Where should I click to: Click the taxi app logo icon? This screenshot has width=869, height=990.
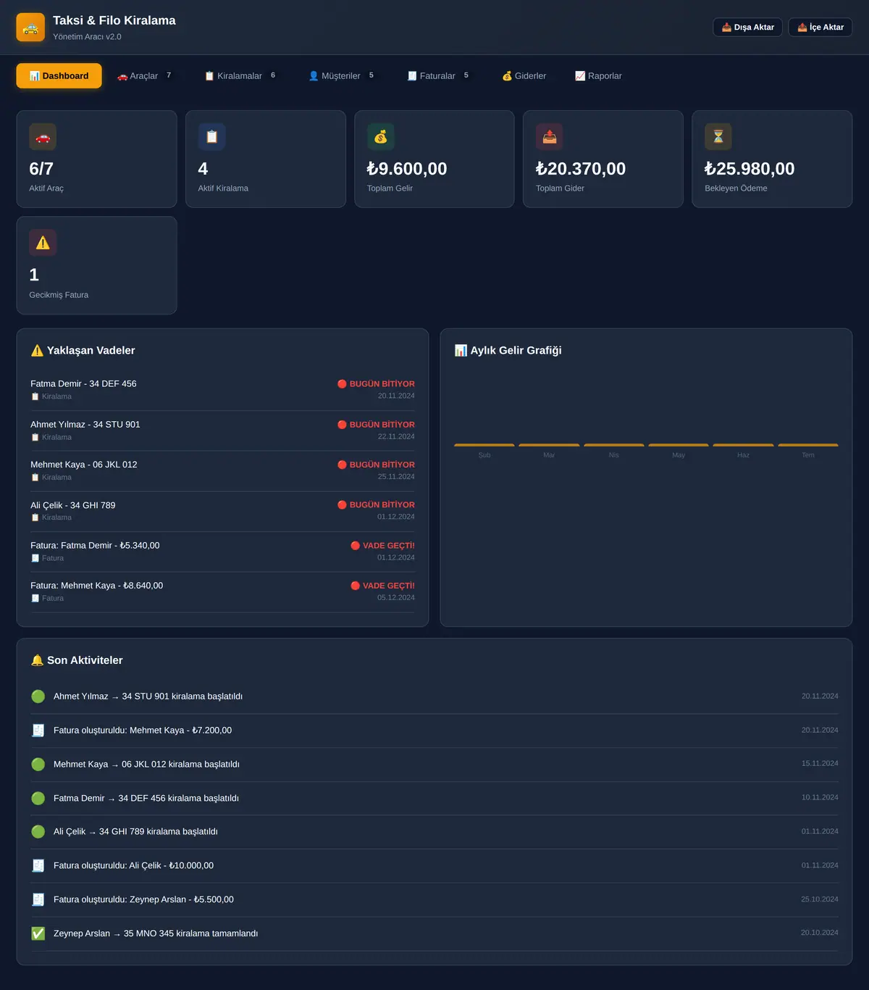point(30,28)
